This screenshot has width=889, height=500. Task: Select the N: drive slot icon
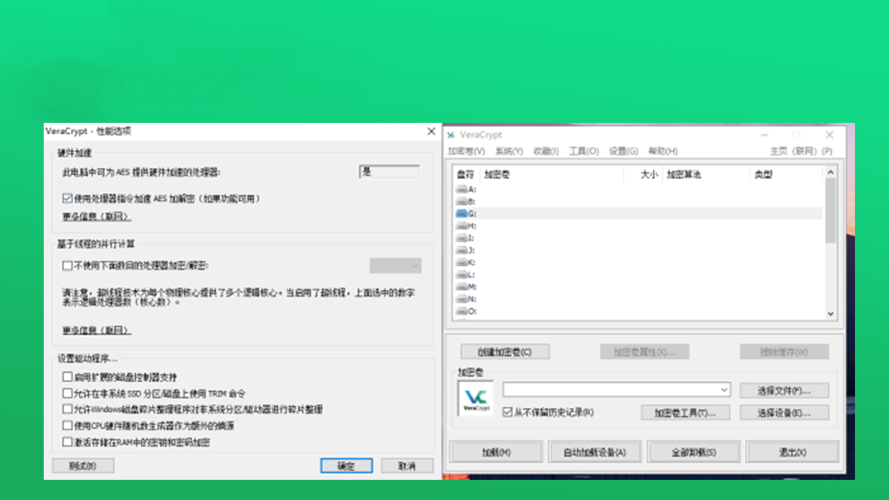tap(461, 299)
